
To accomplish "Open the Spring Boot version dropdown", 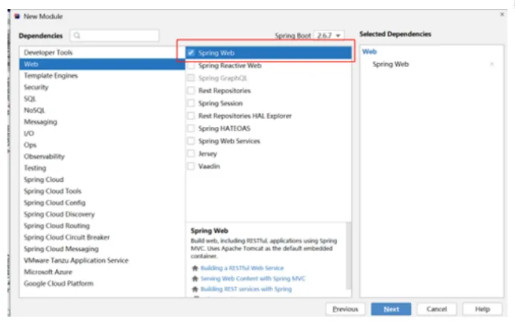I will tap(329, 36).
